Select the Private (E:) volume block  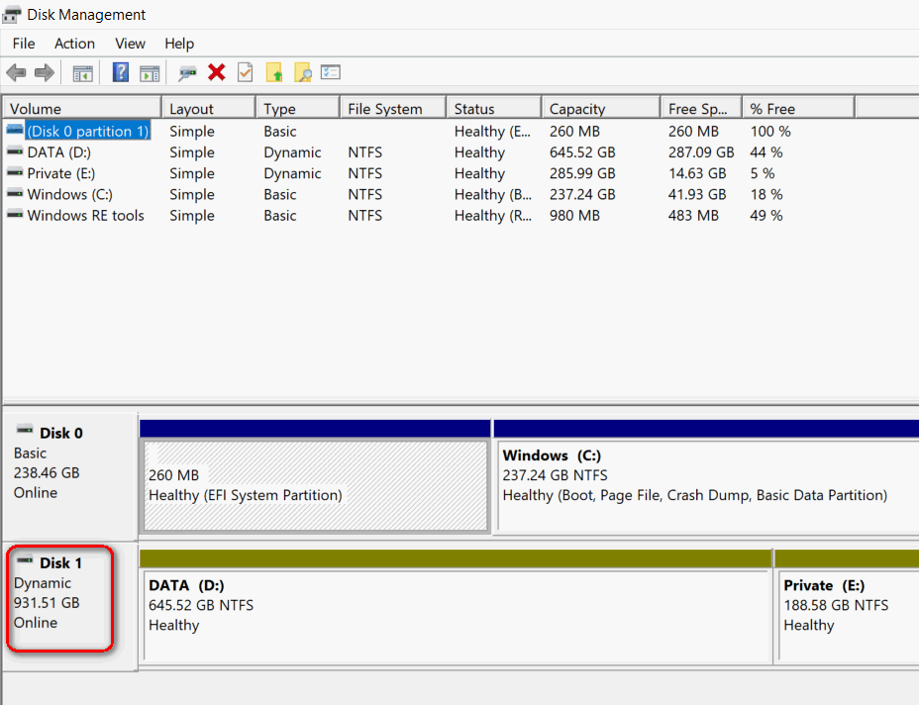click(848, 616)
